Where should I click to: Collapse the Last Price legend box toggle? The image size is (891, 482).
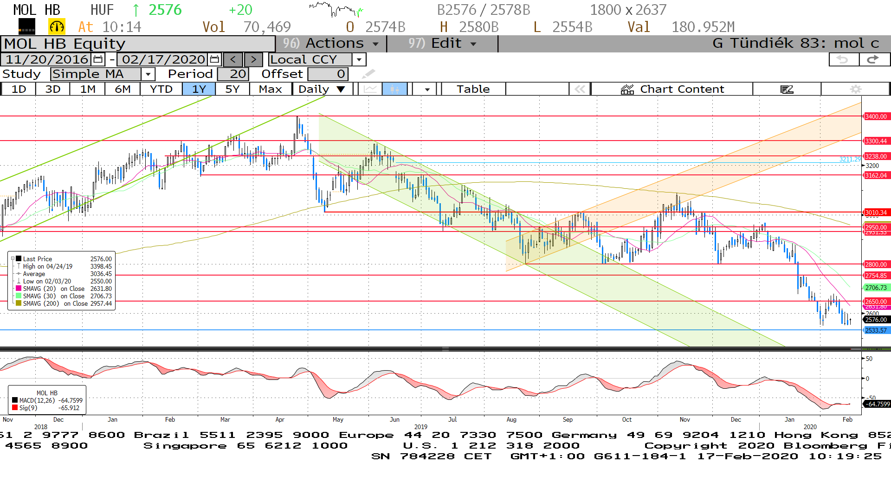tap(13, 258)
